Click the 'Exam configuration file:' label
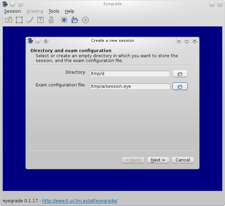 click(x=60, y=85)
